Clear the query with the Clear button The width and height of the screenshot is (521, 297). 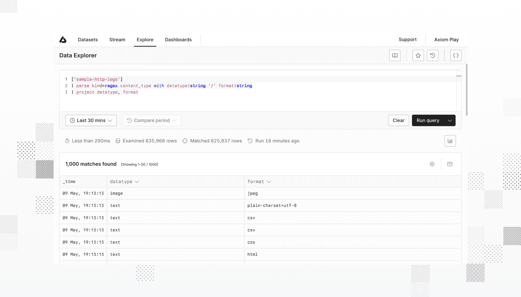pos(398,120)
